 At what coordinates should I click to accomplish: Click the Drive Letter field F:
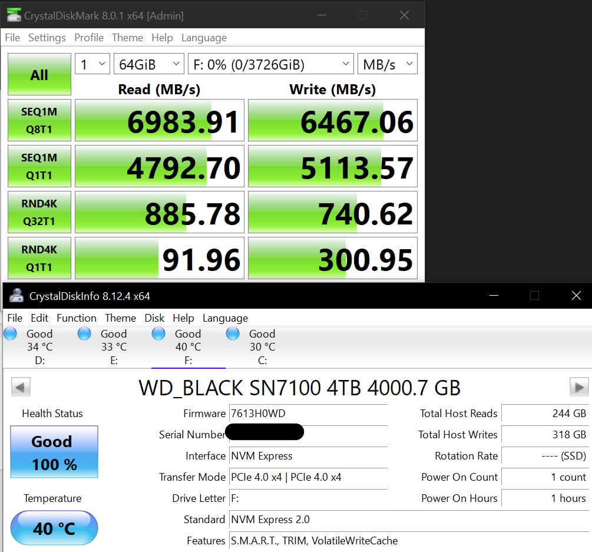coord(308,498)
